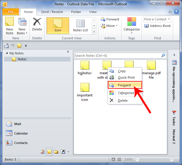The width and height of the screenshot is (182, 165).
Task: Click the Outlook application icon in title bar
Action: tap(5, 4)
